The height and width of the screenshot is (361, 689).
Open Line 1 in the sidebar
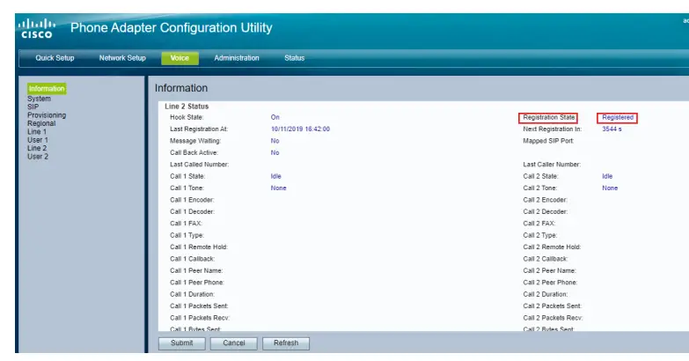pyautogui.click(x=37, y=131)
